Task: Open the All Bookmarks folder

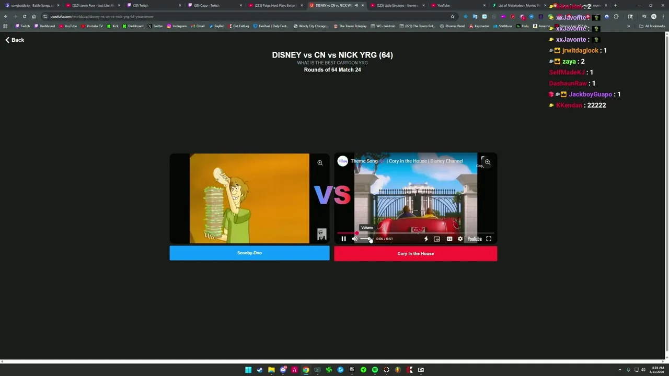Action: pyautogui.click(x=652, y=26)
